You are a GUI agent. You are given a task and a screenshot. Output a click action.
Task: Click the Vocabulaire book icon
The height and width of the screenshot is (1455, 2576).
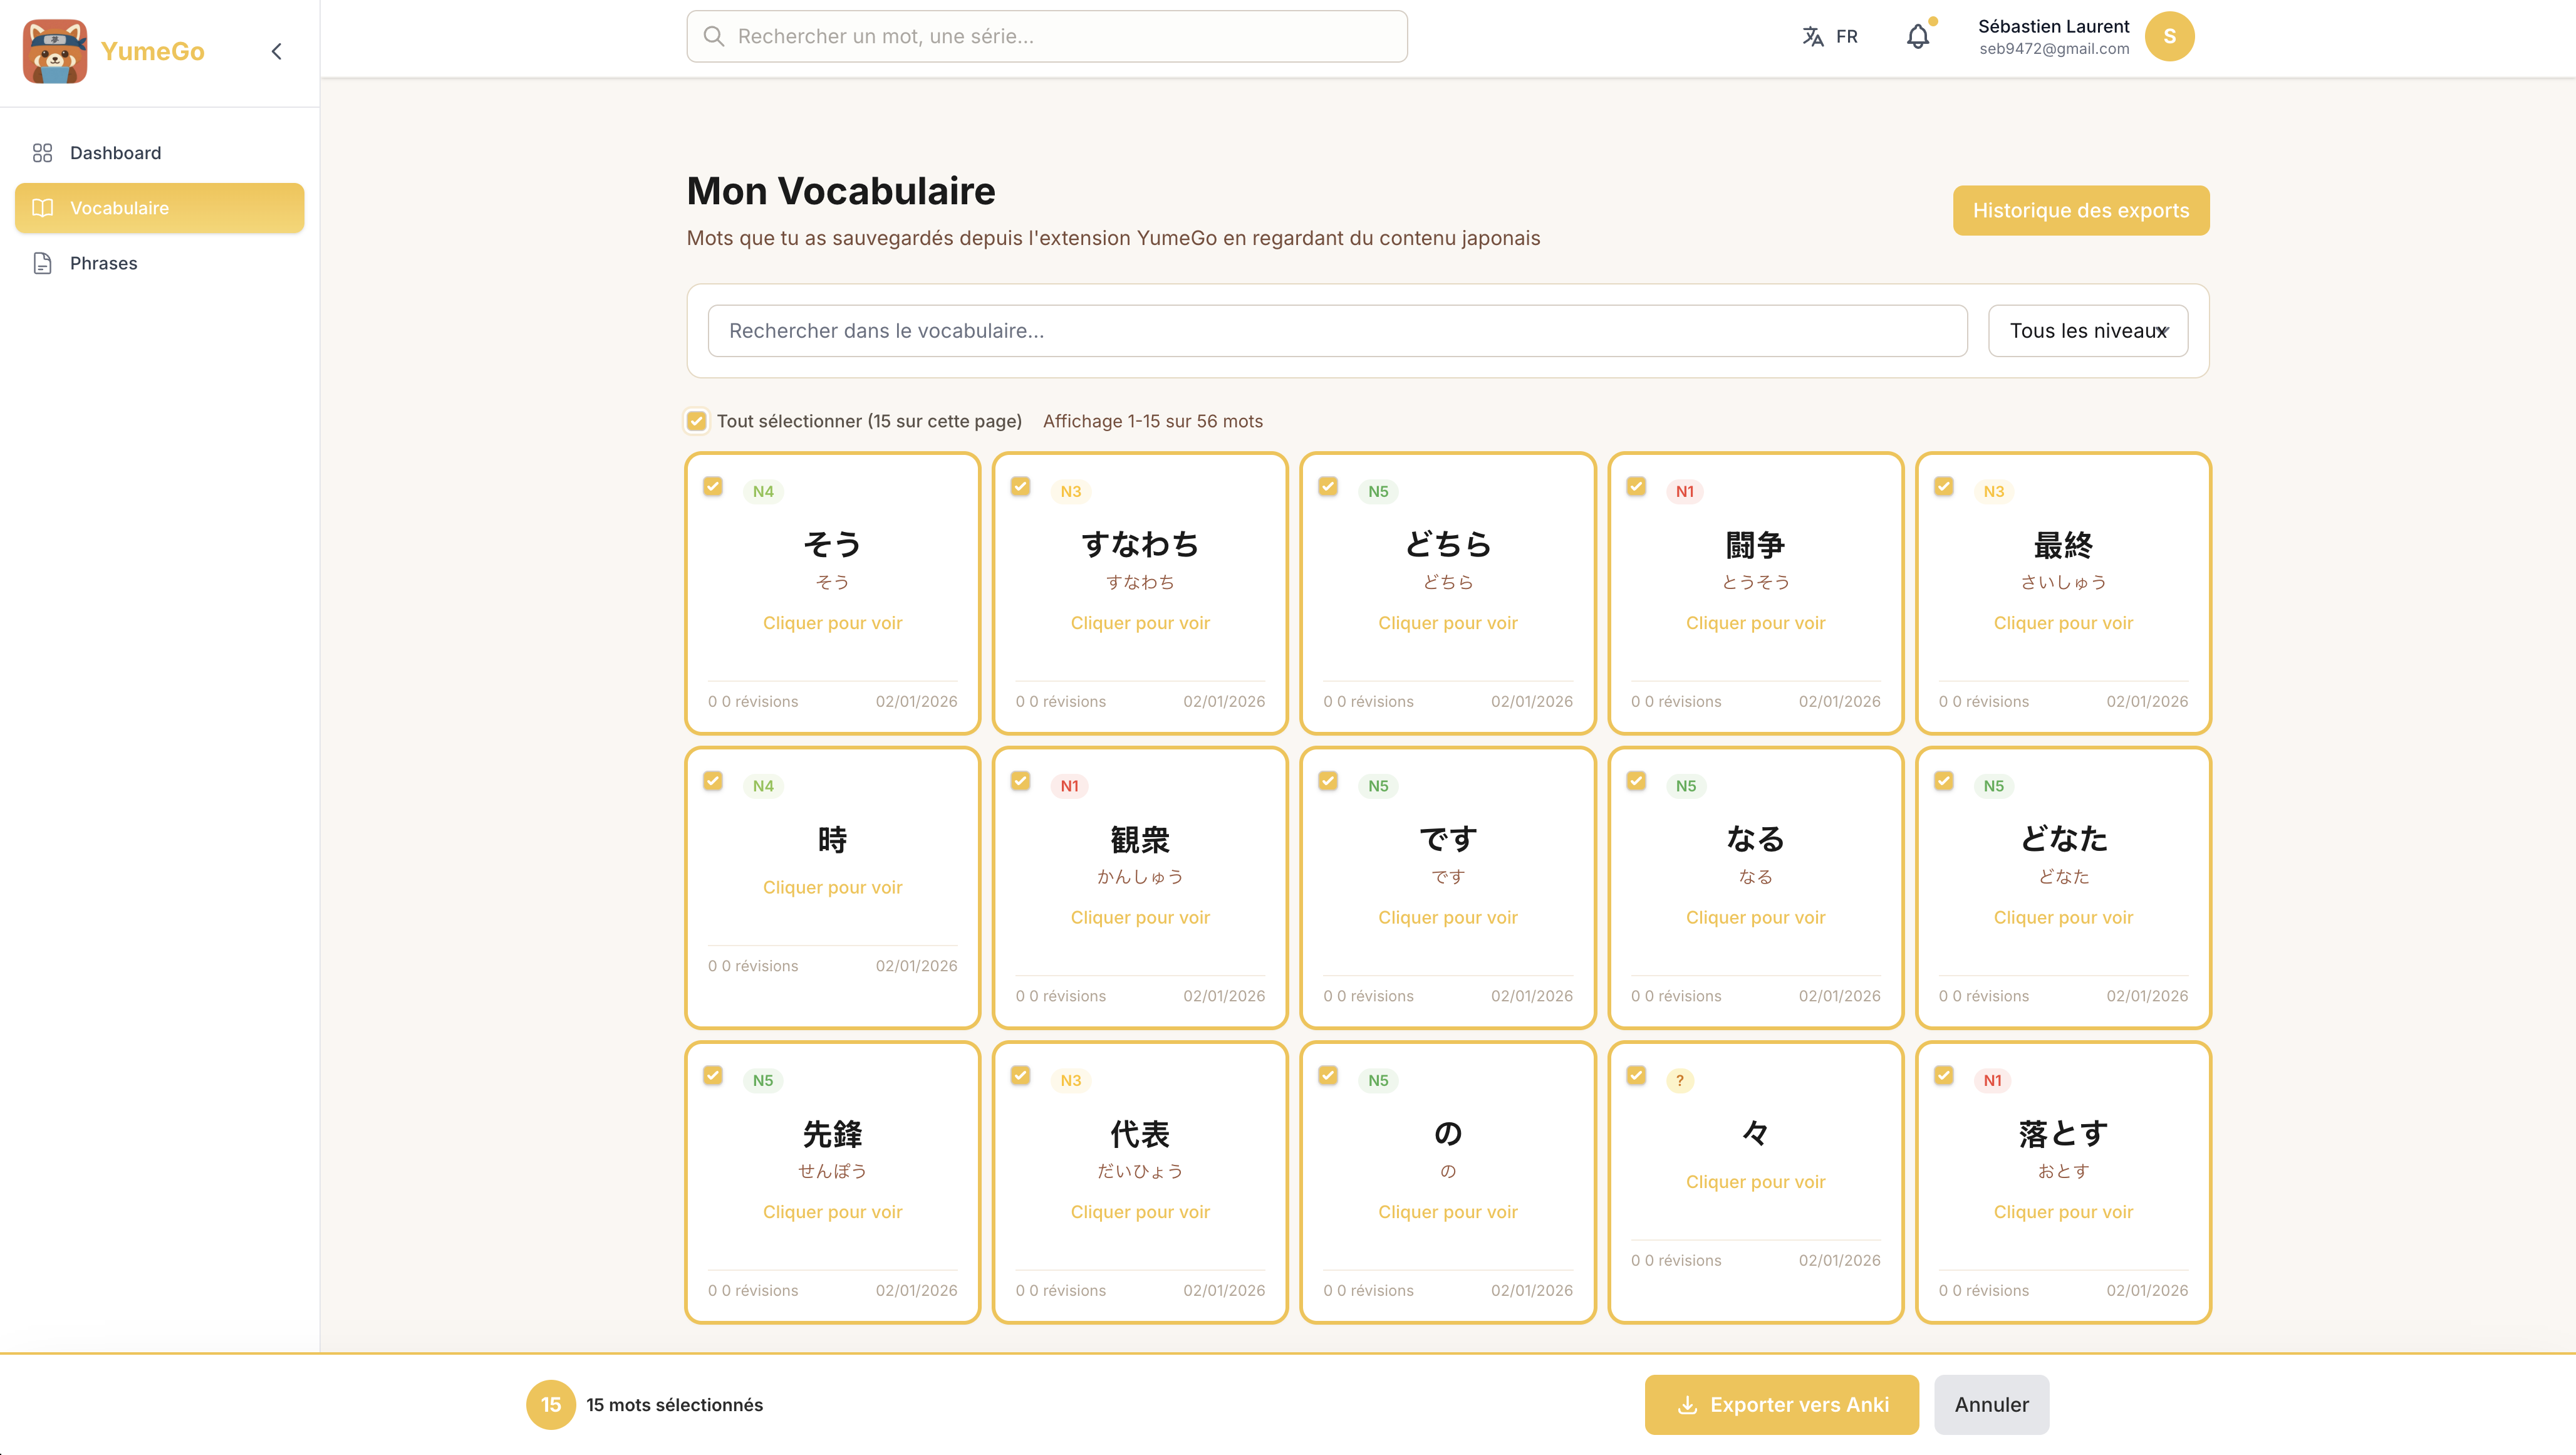pyautogui.click(x=42, y=208)
